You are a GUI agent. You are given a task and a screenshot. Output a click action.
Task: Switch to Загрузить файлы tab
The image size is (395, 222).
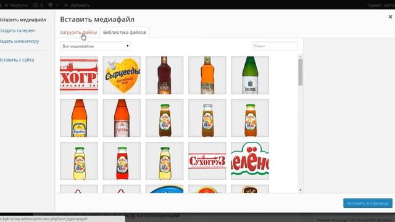pyautogui.click(x=78, y=33)
